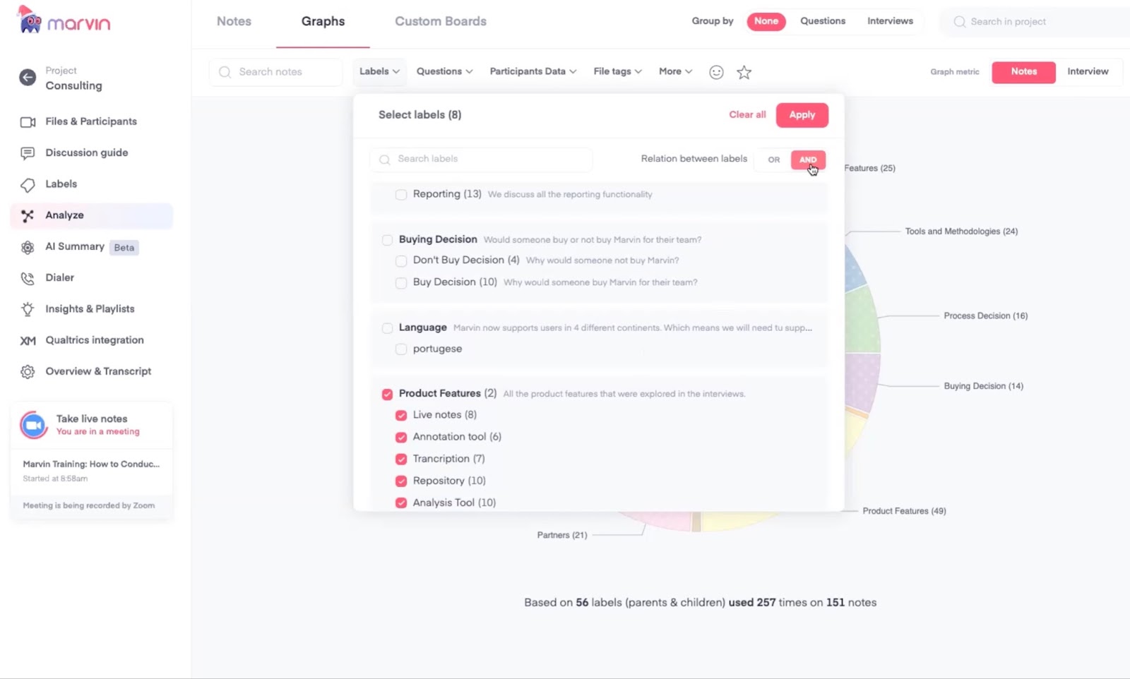This screenshot has width=1130, height=679.
Task: Click the 'Process Decision (16)' chart label
Action: click(x=985, y=316)
